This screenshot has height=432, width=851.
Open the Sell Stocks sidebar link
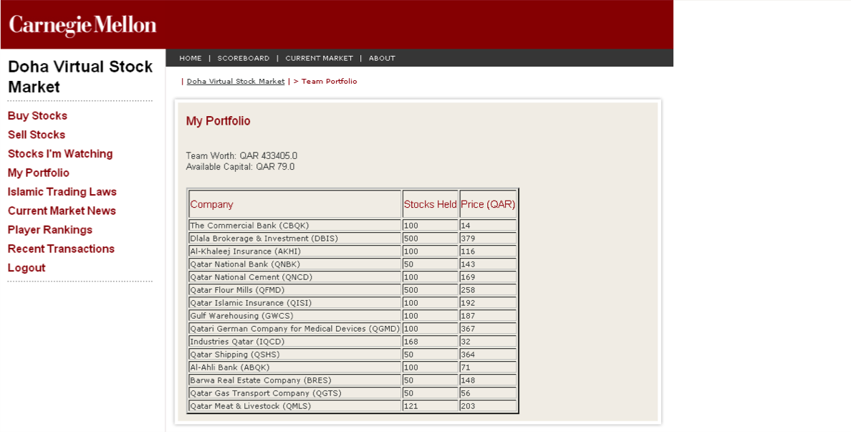(x=37, y=135)
